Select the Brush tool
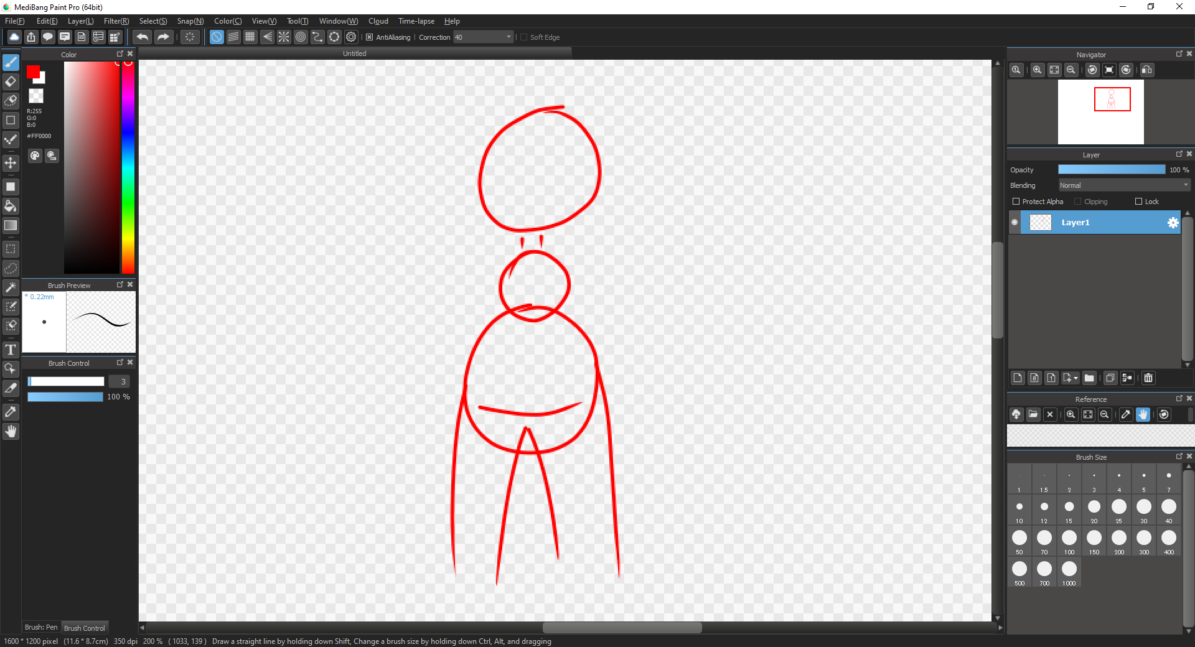1195x647 pixels. click(x=11, y=62)
